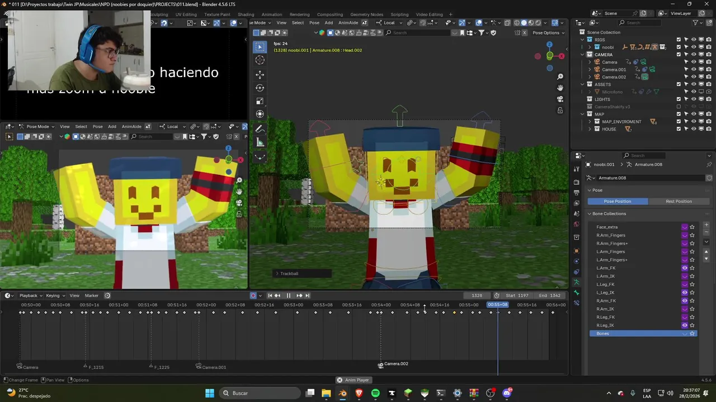Select the Select Box tool in right viewport
The width and height of the screenshot is (716, 402).
click(260, 47)
